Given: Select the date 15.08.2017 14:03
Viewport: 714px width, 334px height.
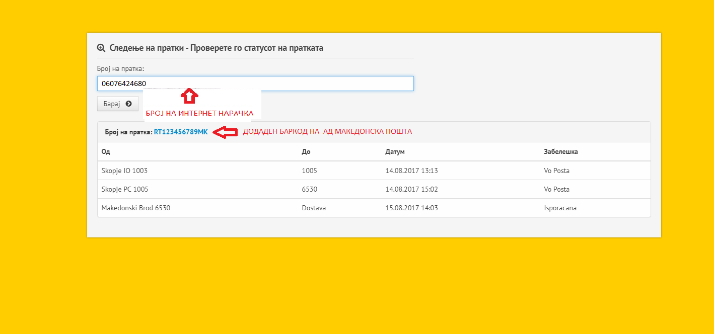Looking at the screenshot, I should coord(411,208).
